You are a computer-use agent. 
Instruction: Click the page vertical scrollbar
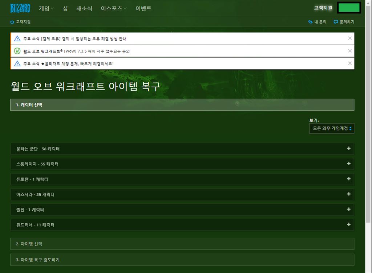[x=368, y=113]
